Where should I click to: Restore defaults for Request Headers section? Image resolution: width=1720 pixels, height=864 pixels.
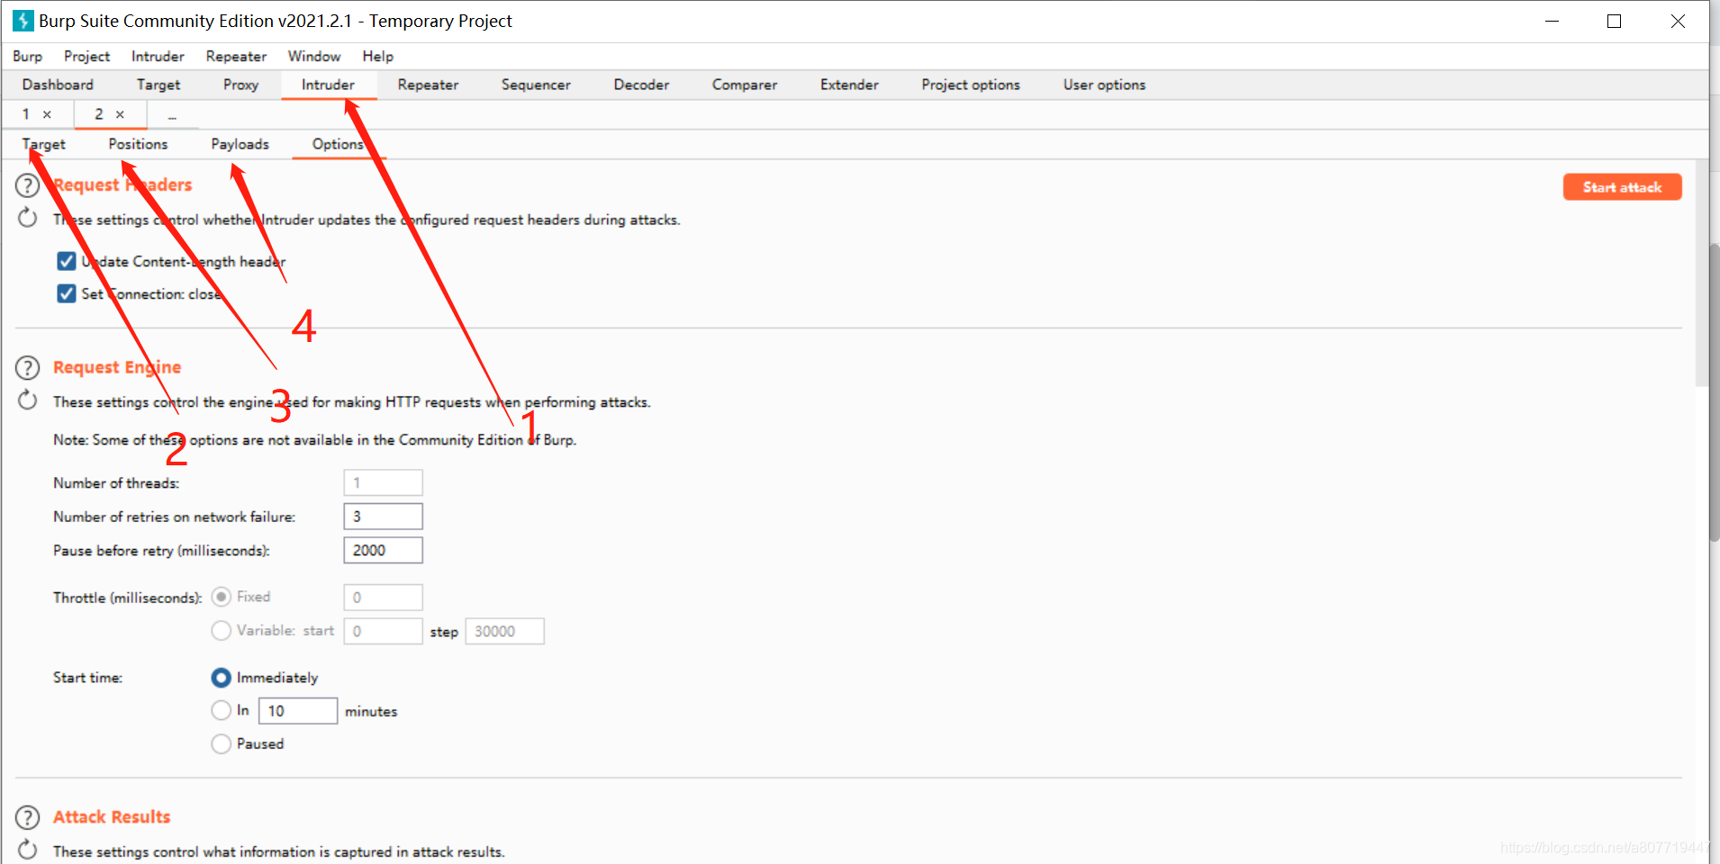pos(28,218)
